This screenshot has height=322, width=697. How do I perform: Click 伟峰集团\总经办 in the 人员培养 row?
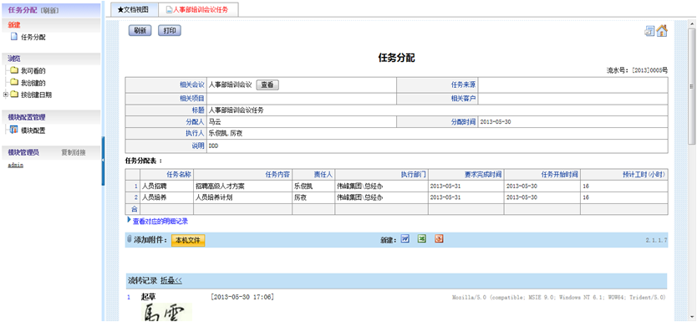359,198
